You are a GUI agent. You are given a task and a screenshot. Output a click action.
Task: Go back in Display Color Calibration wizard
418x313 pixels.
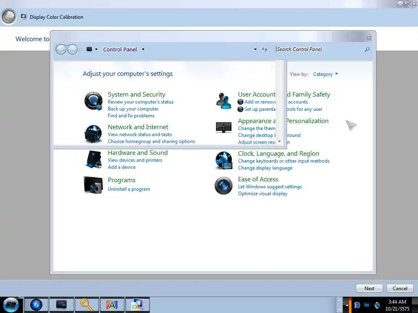coord(9,17)
